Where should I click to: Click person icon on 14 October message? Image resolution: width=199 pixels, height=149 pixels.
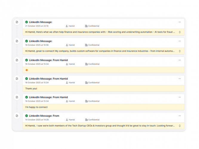pos(67,120)
